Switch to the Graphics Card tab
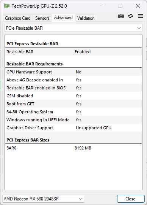 pyautogui.click(x=18, y=18)
